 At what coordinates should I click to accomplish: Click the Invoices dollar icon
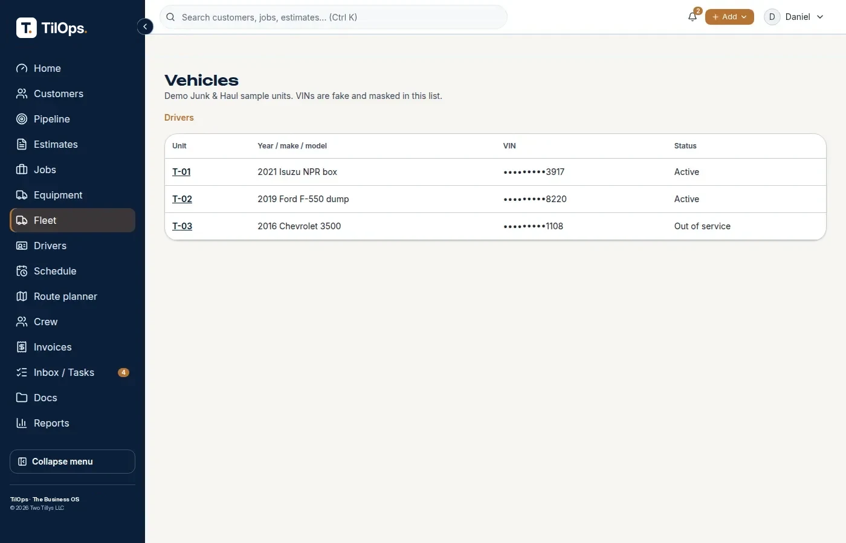22,347
